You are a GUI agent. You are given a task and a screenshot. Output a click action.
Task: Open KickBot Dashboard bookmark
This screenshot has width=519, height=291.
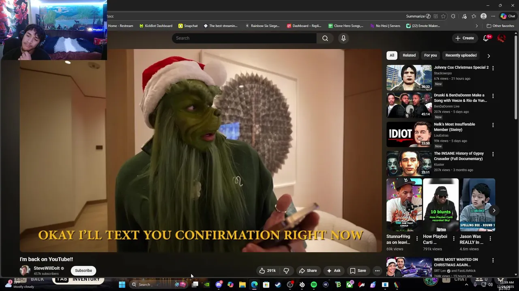pos(156,26)
